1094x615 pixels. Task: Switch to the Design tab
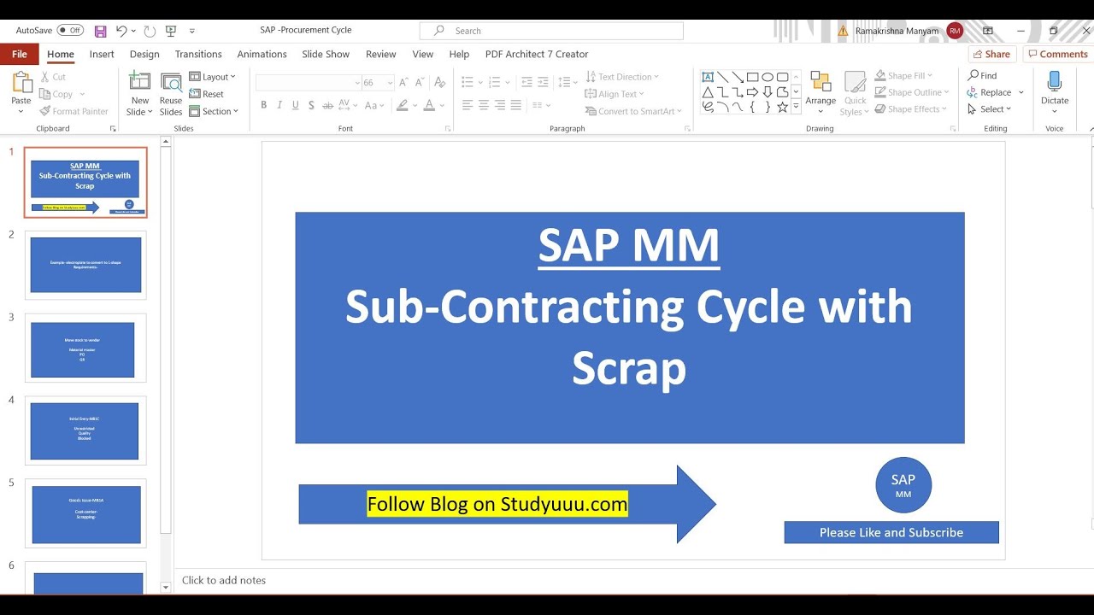[144, 54]
